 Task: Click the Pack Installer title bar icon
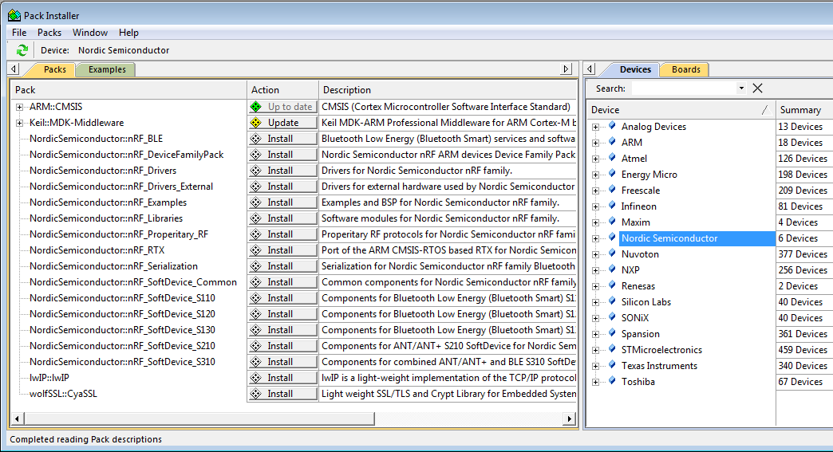tap(14, 15)
